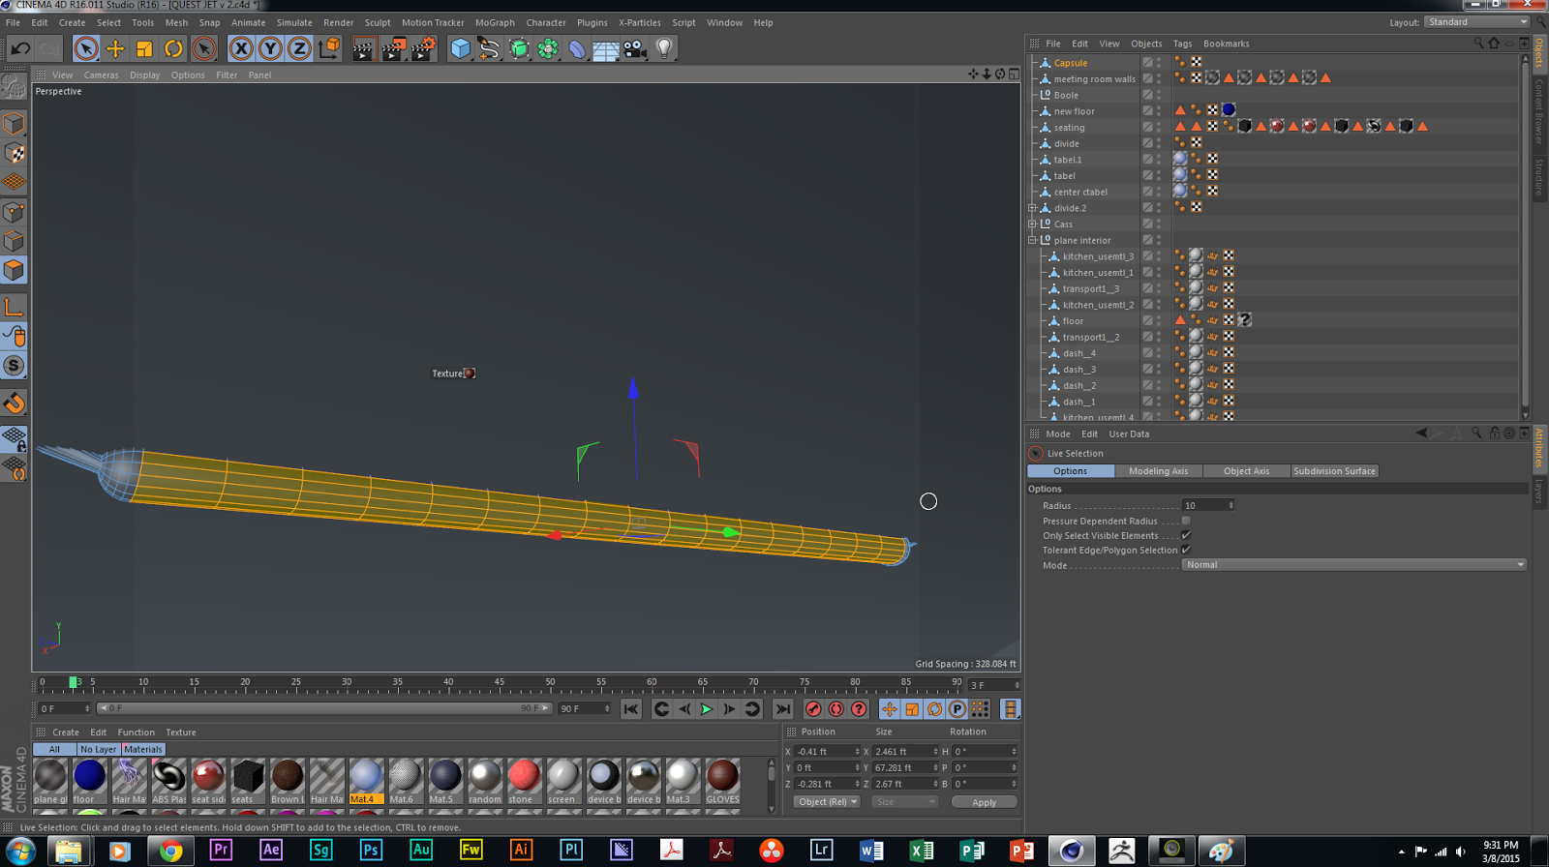Click the Render View clapperboard icon
The image size is (1549, 867).
tap(363, 48)
